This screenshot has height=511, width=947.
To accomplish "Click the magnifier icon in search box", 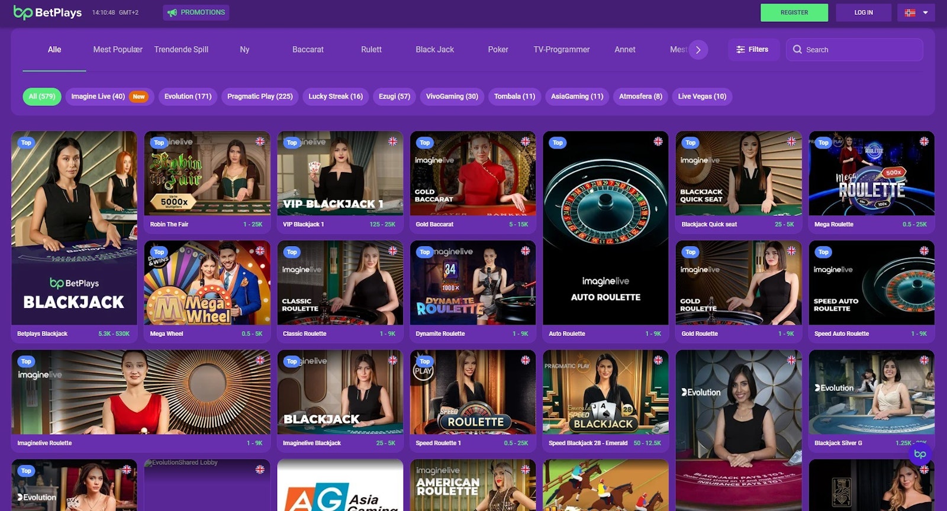I will [797, 50].
